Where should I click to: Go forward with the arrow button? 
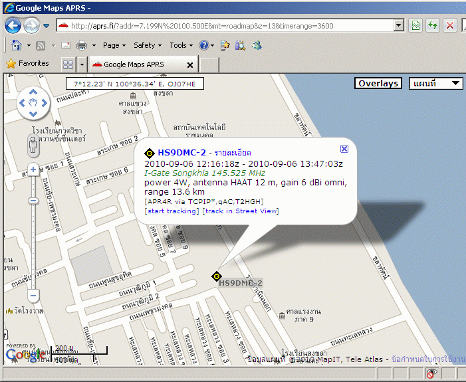coord(31,26)
